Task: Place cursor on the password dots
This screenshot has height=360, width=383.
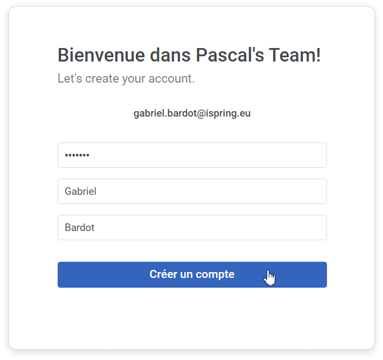Action: point(77,155)
